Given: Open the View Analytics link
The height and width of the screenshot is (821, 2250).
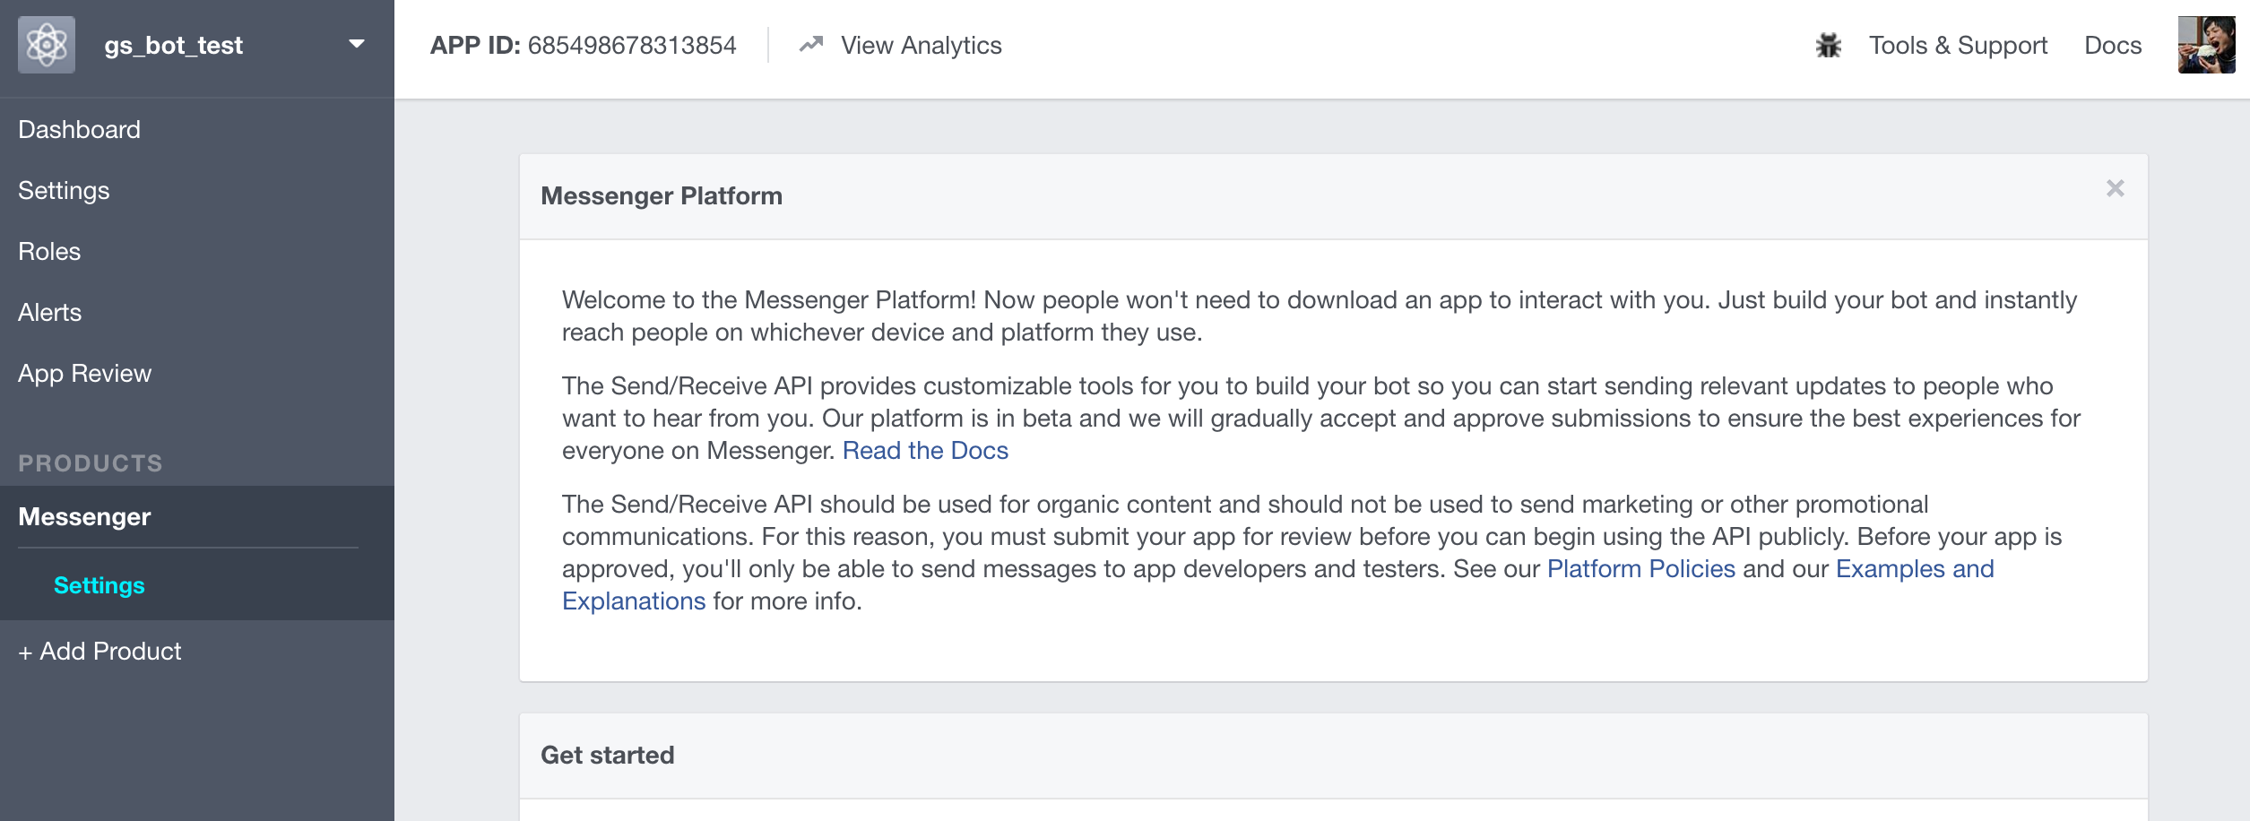Looking at the screenshot, I should tap(921, 46).
